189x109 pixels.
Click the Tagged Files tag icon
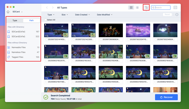click(9, 57)
